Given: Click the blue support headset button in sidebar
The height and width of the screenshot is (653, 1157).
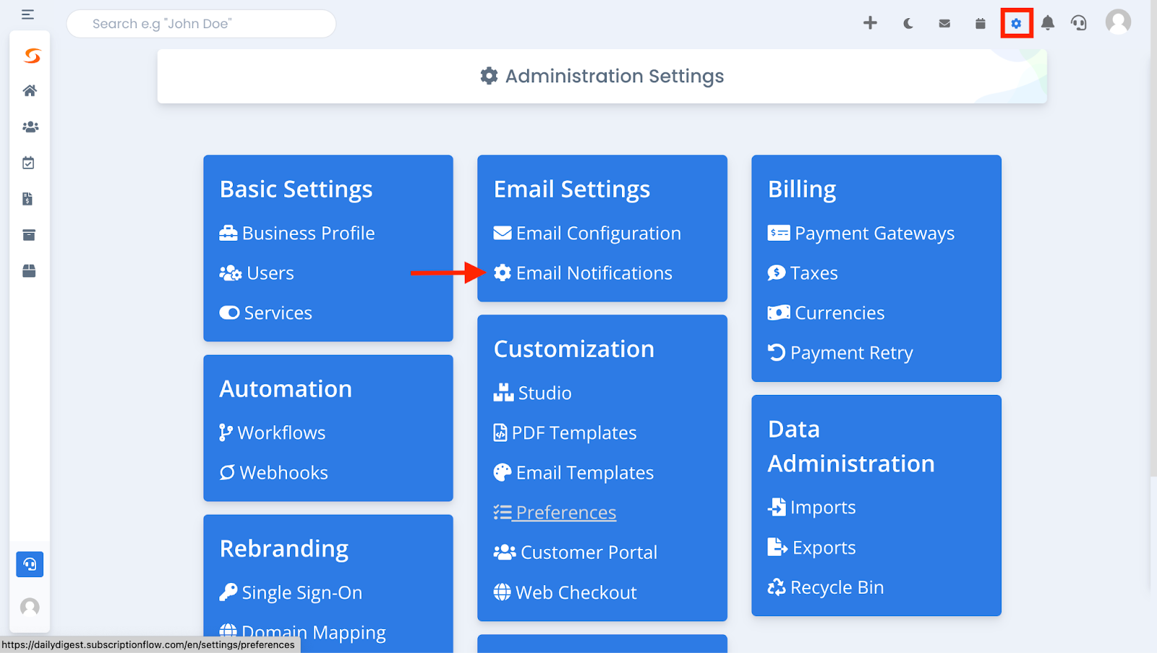Looking at the screenshot, I should pos(30,564).
